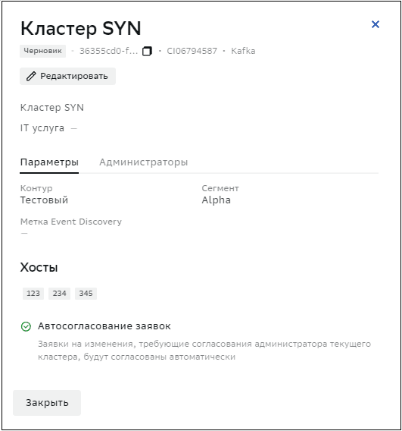Copy the cluster ID with the copy icon

tap(147, 51)
